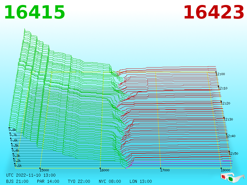Image resolution: width=247 pixels, height=185 pixels.
Task: Click the 0.1k volume axis label
Action: pyautogui.click(x=18, y=166)
